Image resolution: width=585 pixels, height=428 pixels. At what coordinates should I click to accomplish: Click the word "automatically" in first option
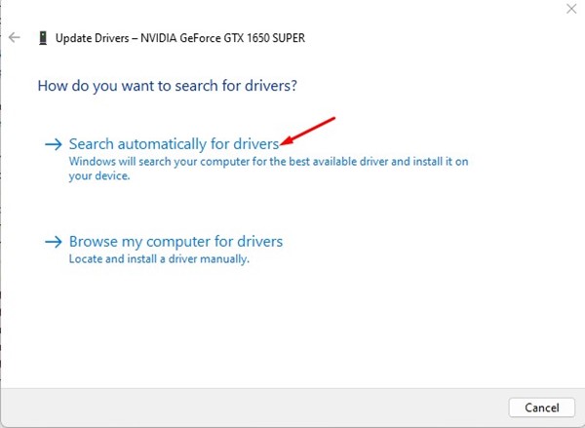tap(164, 143)
